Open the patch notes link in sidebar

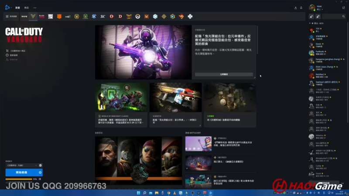(12, 55)
